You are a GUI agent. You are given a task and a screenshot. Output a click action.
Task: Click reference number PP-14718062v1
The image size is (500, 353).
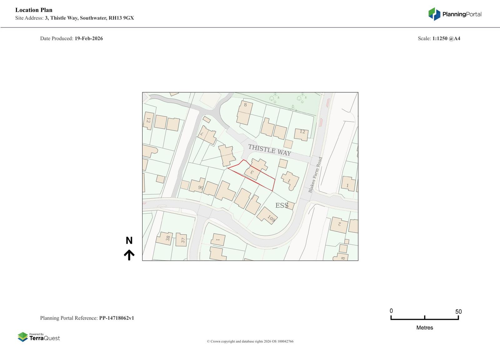click(x=116, y=318)
